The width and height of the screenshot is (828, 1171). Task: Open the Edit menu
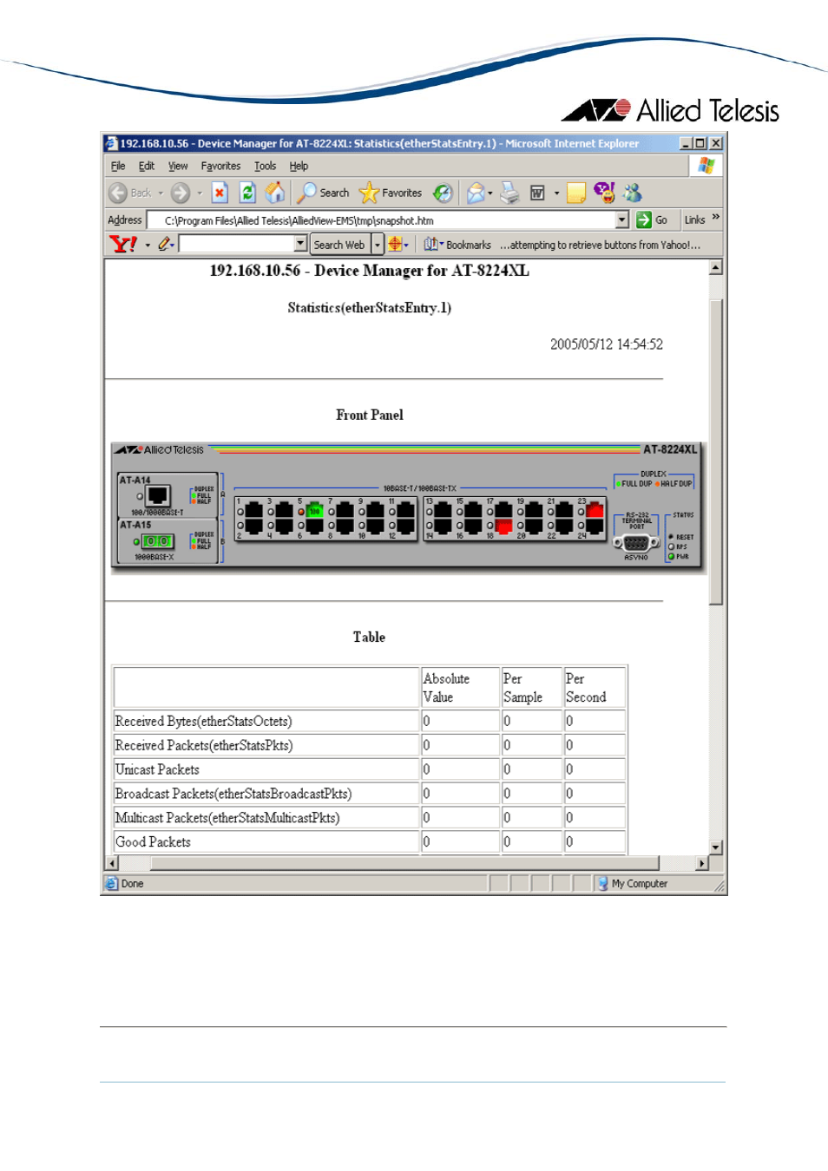[x=147, y=166]
